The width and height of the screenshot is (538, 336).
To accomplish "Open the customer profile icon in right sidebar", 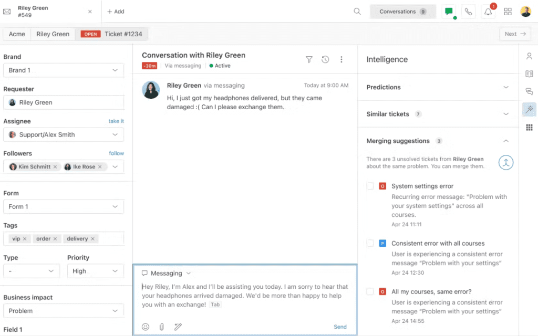I will (529, 56).
